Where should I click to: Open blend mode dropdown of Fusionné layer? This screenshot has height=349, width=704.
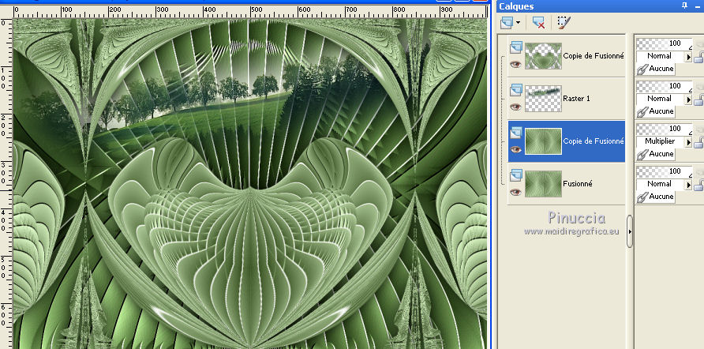point(688,186)
